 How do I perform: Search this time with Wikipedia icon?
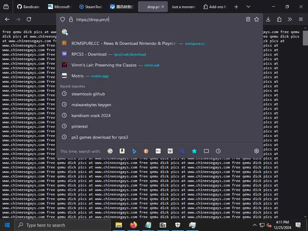pyautogui.click(x=170, y=151)
